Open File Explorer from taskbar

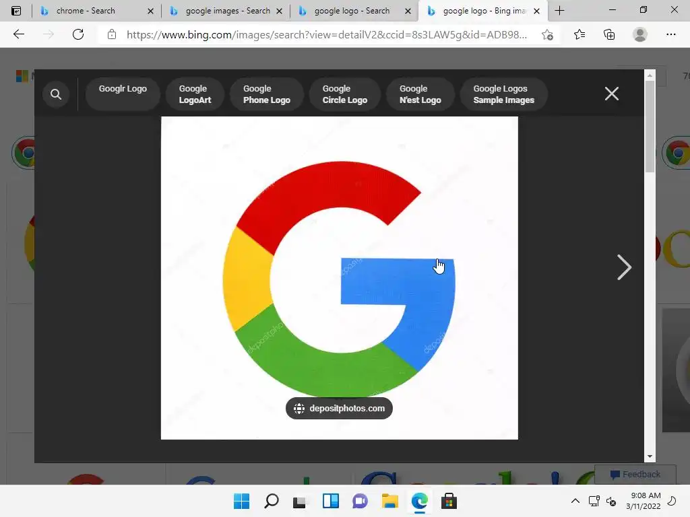pyautogui.click(x=390, y=501)
